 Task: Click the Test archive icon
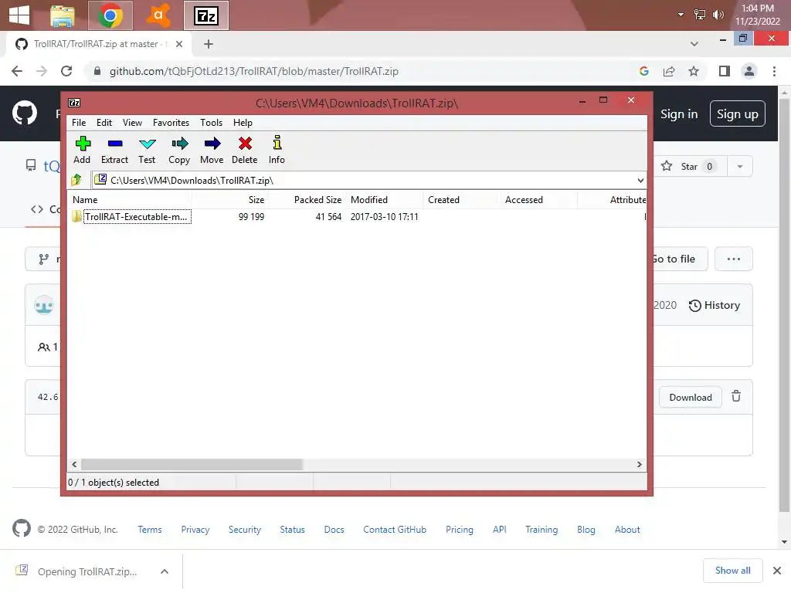(x=148, y=144)
